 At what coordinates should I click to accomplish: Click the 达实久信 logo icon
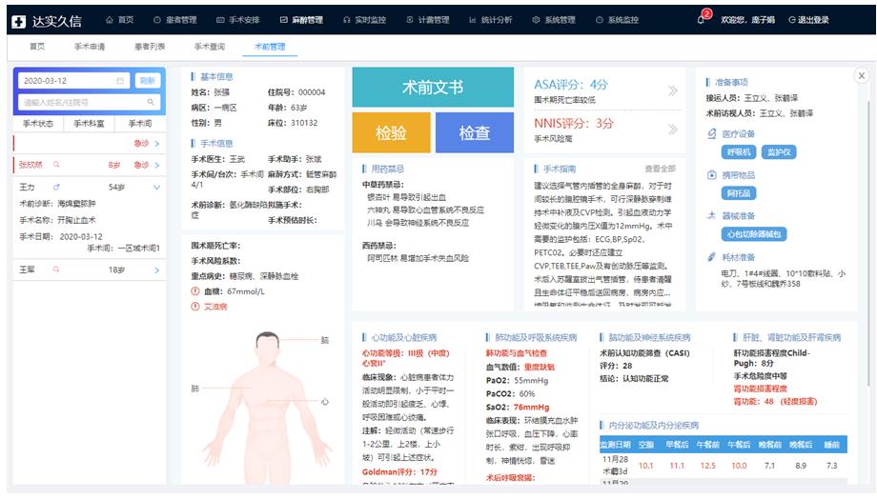coord(20,19)
